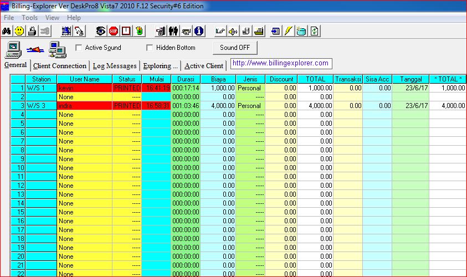Click the * TOTAL * column header
Screen dimensions: 467x277
coord(448,79)
